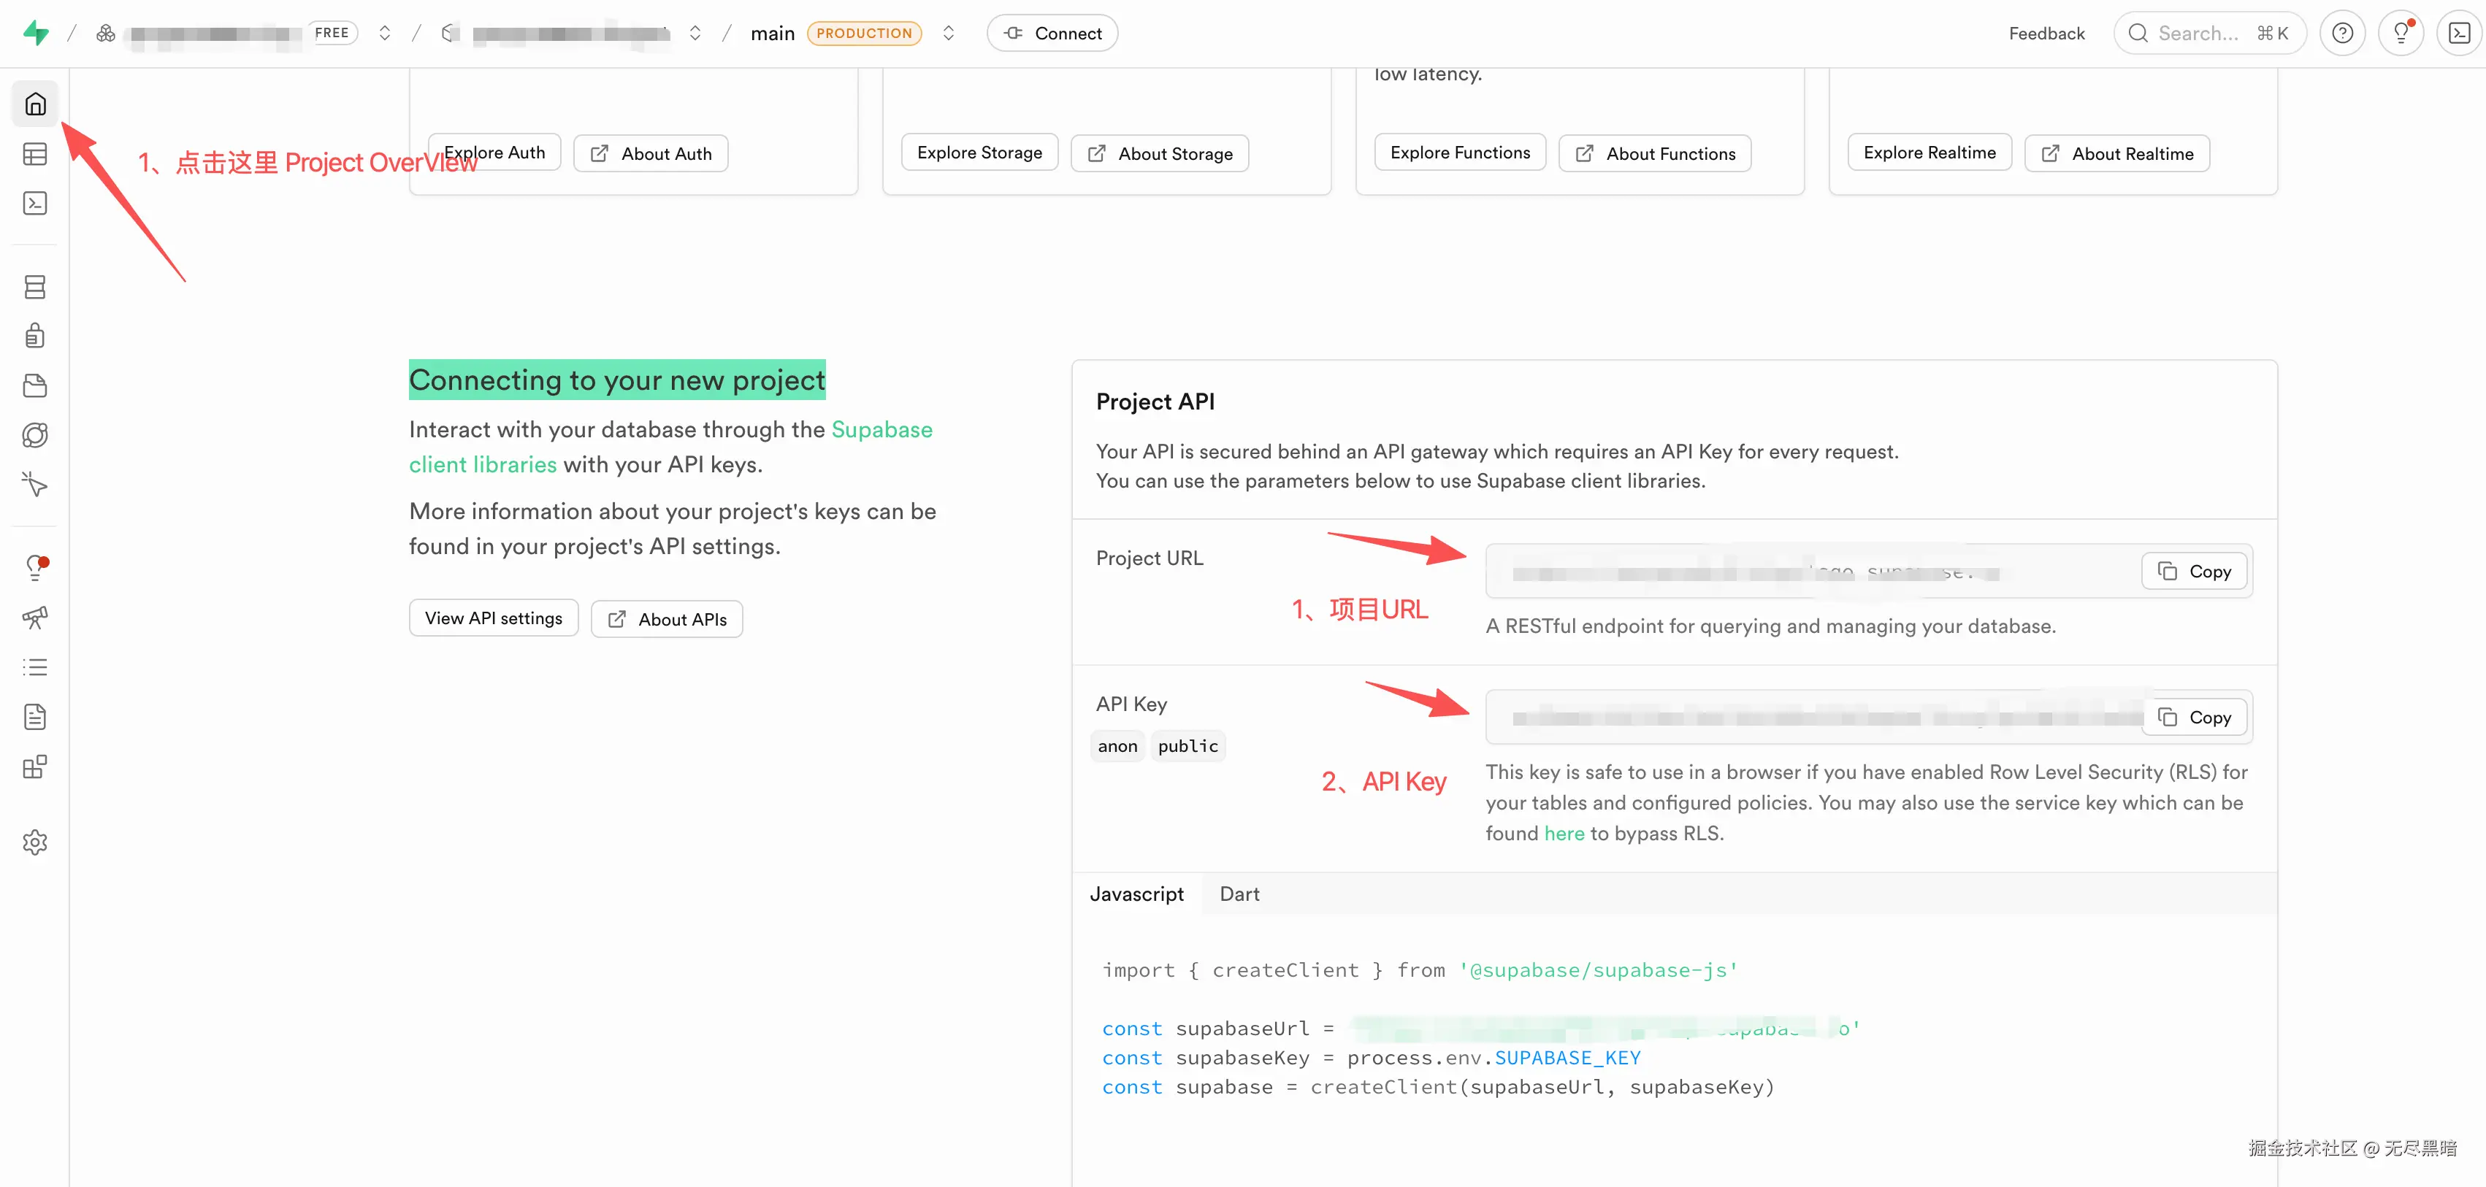The image size is (2486, 1187).
Task: Open Edge Functions icon in sidebar
Action: tap(35, 435)
